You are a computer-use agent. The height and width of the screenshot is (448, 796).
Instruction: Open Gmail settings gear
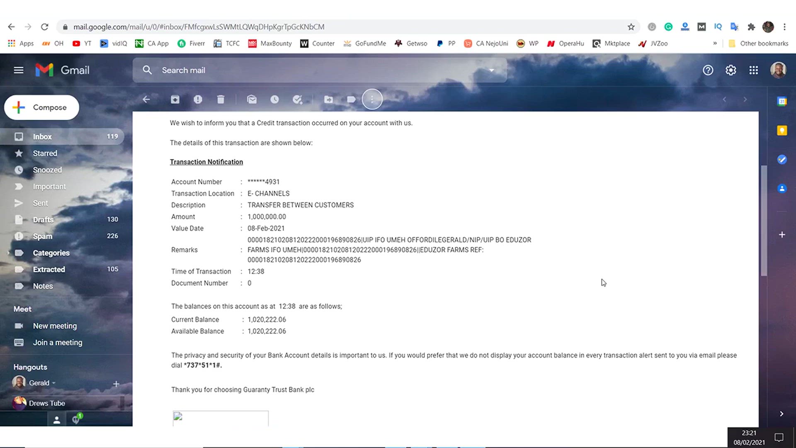coord(730,70)
